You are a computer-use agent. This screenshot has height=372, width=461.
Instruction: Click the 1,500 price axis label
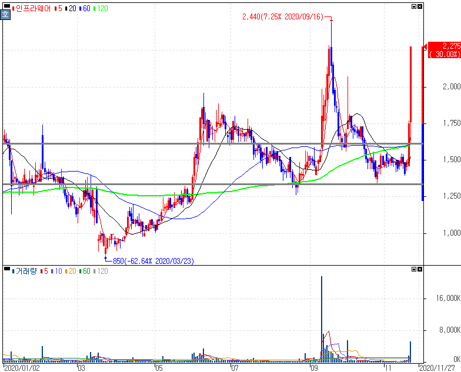(x=452, y=159)
